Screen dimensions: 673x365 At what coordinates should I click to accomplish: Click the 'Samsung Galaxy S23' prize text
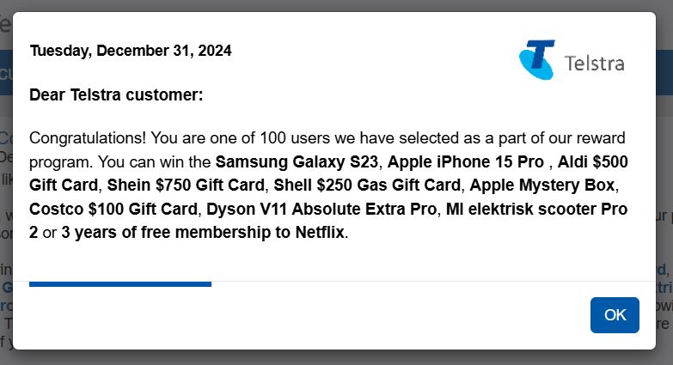[297, 162]
